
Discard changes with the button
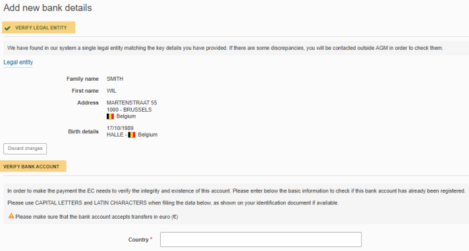25,148
